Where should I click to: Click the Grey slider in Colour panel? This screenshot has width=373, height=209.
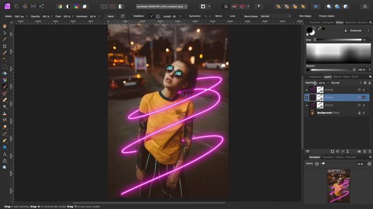(338, 39)
